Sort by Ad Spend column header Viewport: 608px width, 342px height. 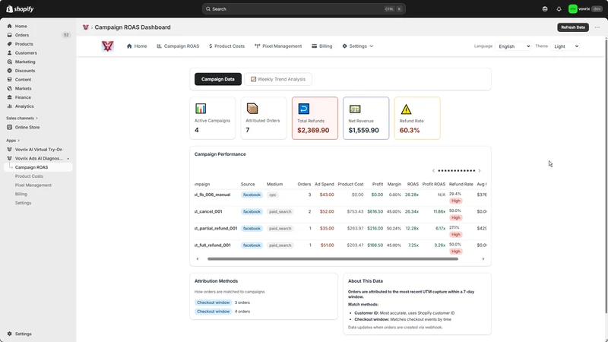point(325,184)
